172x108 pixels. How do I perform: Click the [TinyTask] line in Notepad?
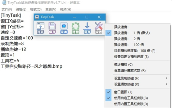[x=11, y=15]
